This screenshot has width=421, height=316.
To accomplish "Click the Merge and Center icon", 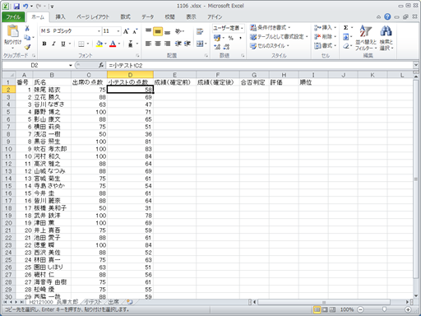I will (200, 44).
